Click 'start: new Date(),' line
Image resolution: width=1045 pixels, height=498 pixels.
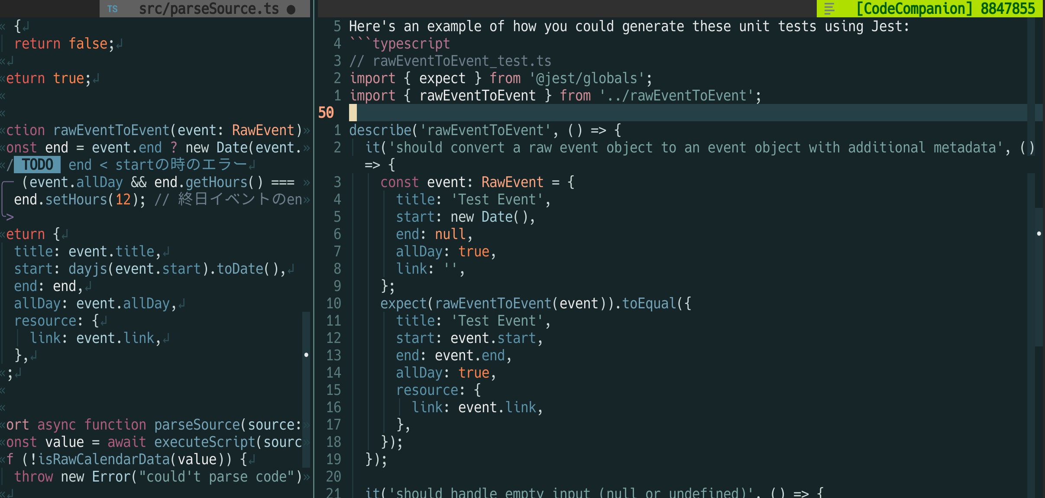466,217
